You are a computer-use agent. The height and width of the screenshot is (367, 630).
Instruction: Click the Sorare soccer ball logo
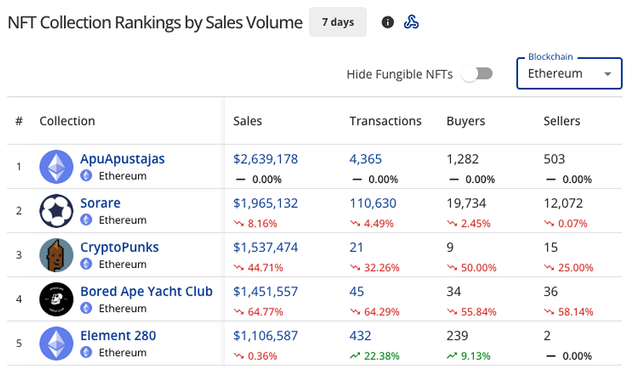coord(57,211)
